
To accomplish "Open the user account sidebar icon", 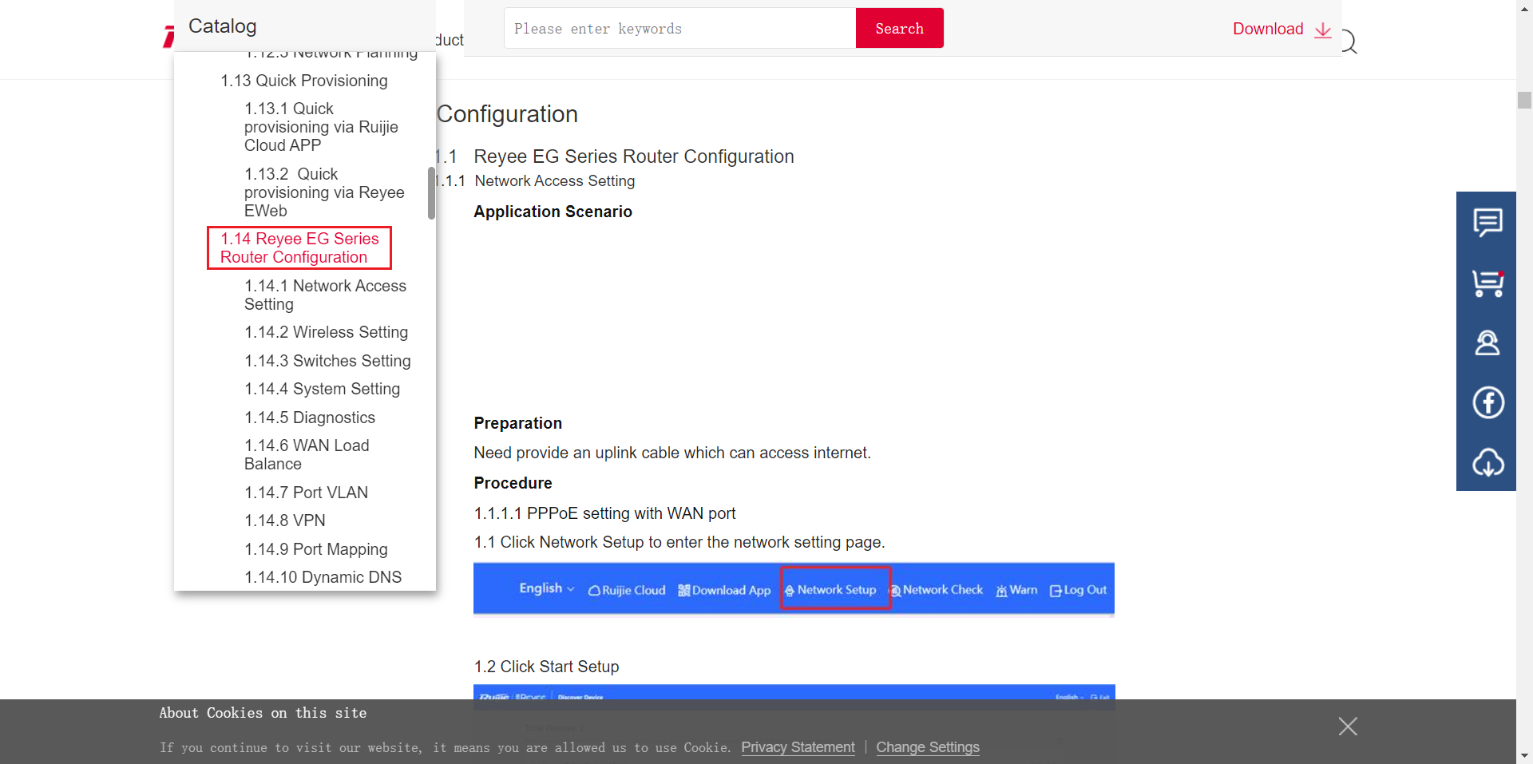I will pos(1487,342).
